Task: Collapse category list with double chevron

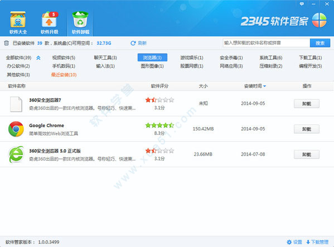Action: click(38, 57)
